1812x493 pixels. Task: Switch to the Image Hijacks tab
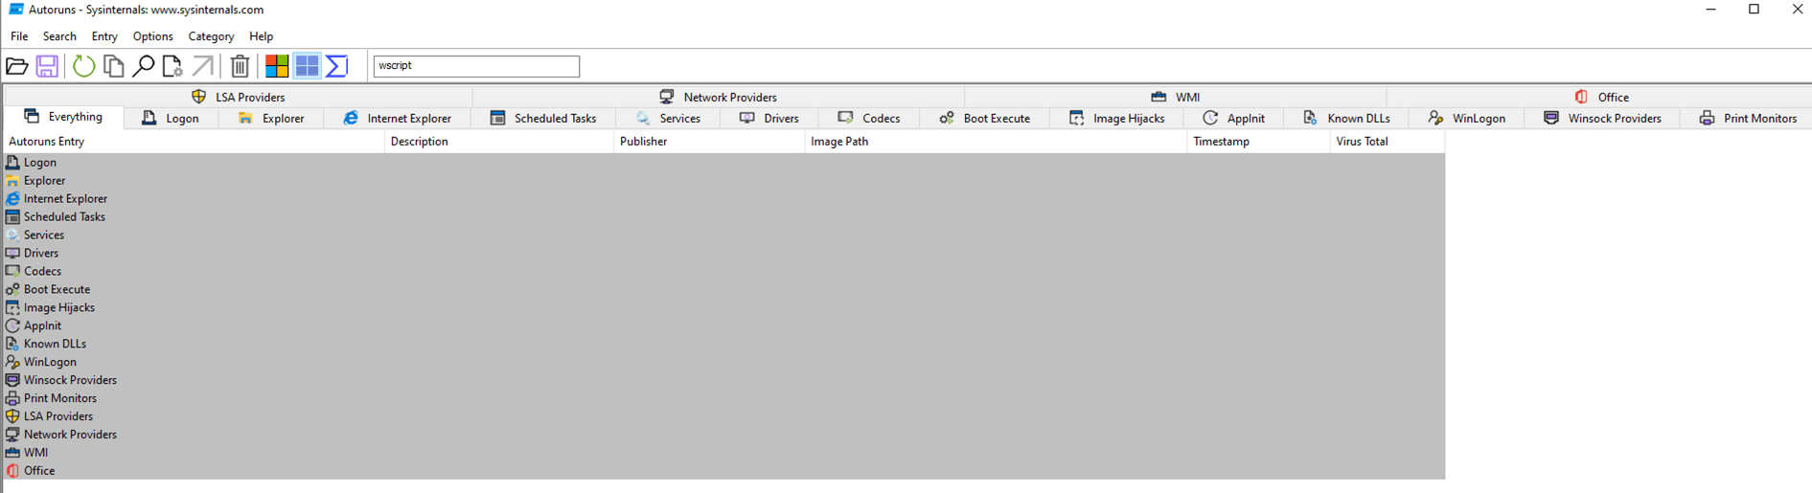(1116, 119)
